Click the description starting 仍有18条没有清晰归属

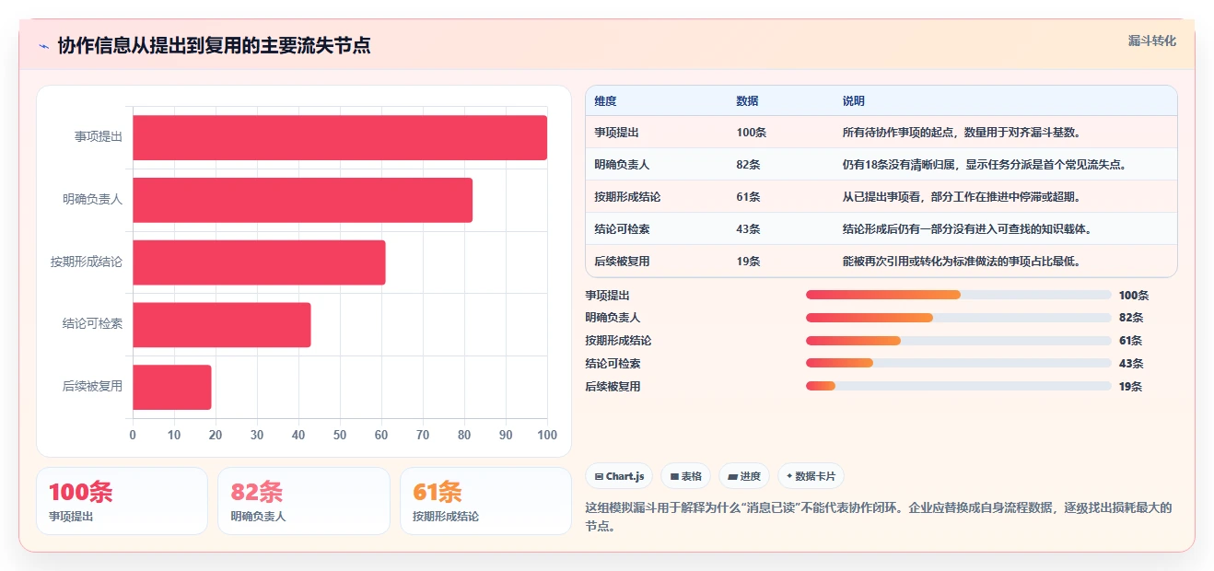point(985,165)
